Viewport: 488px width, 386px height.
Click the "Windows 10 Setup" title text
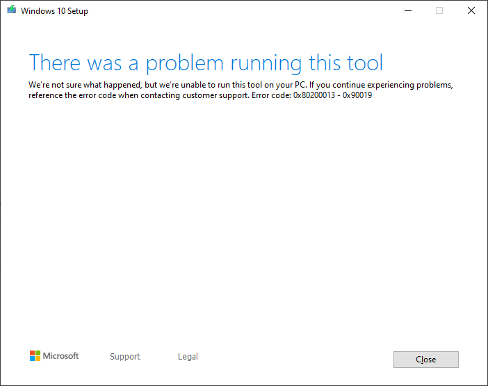(x=55, y=11)
